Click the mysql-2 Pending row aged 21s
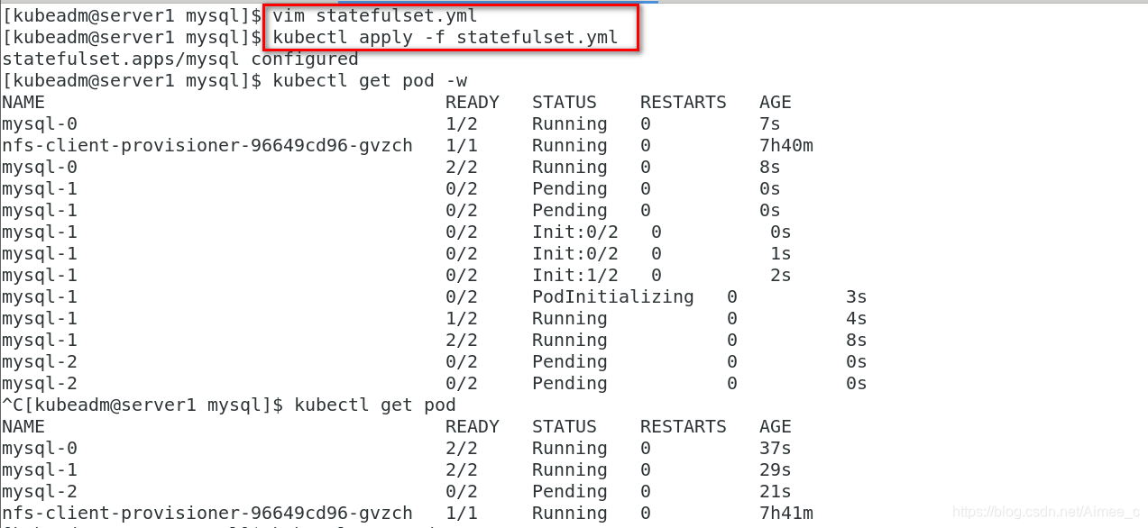 click(x=397, y=492)
